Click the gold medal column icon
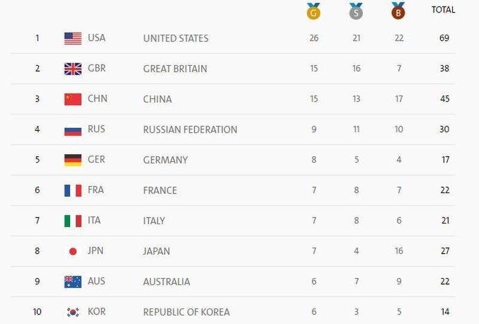 [x=314, y=11]
